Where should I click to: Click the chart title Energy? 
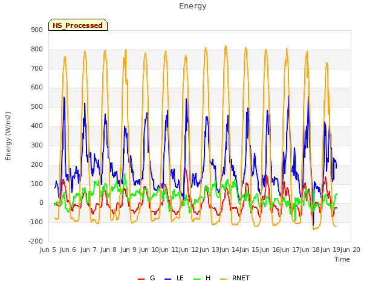click(x=193, y=6)
